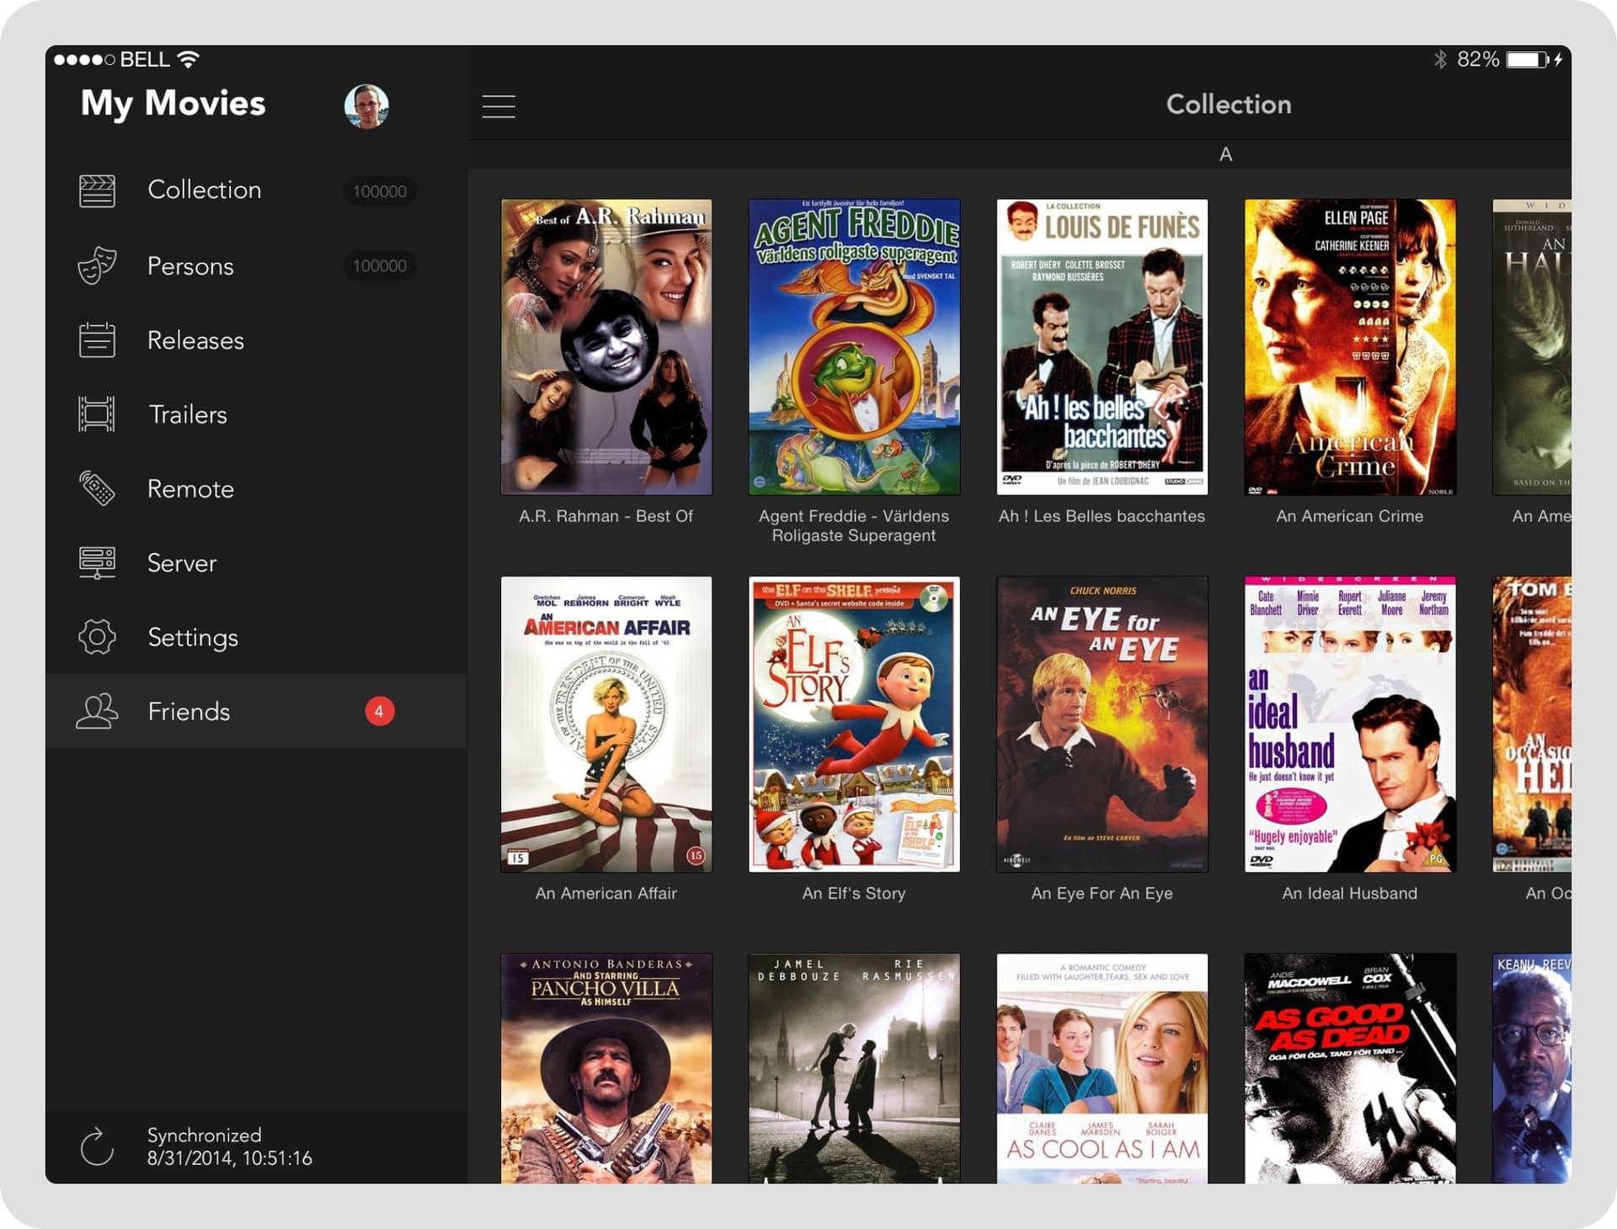Open the Server section label
Screen dimensions: 1617x1229
(x=182, y=563)
